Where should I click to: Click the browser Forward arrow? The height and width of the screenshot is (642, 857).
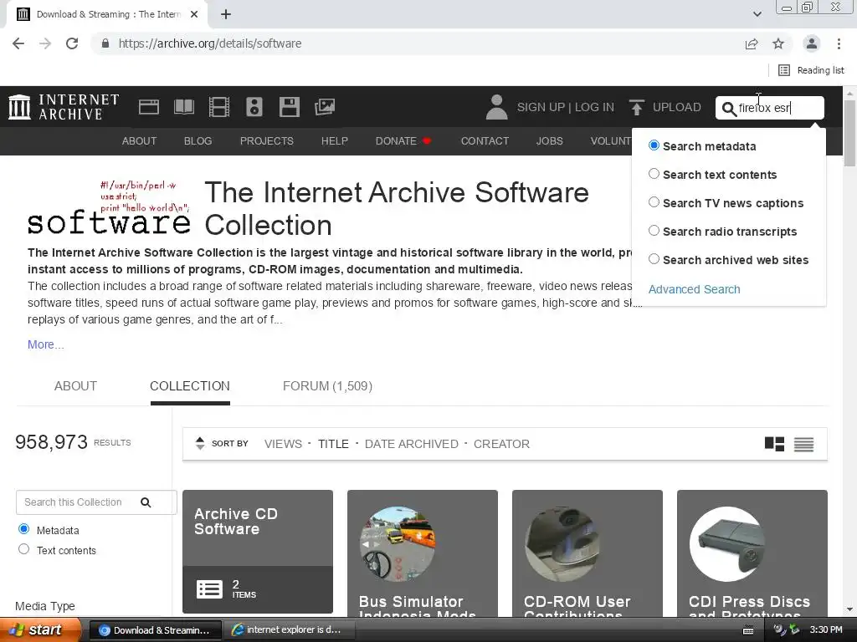pos(45,43)
